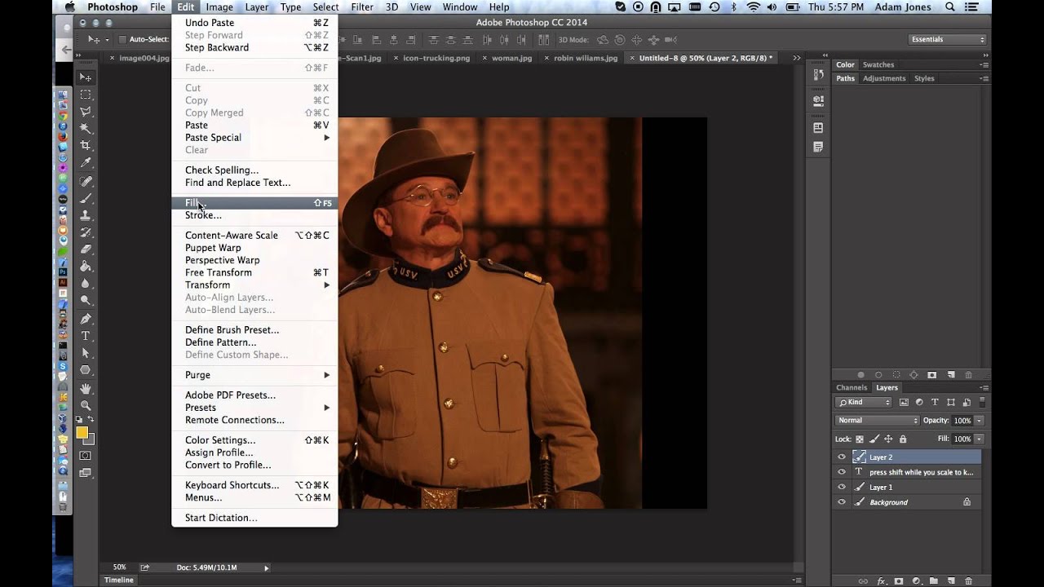Click Free Transform in Edit menu
Viewport: 1044px width, 587px height.
[x=218, y=272]
